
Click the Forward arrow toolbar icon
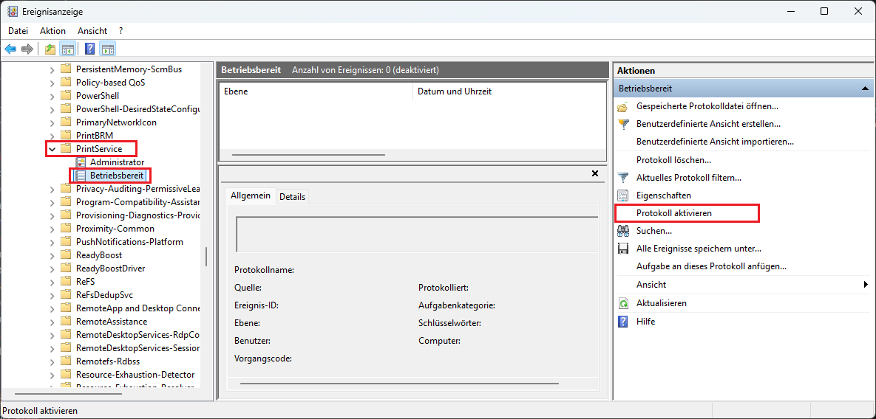tap(27, 49)
